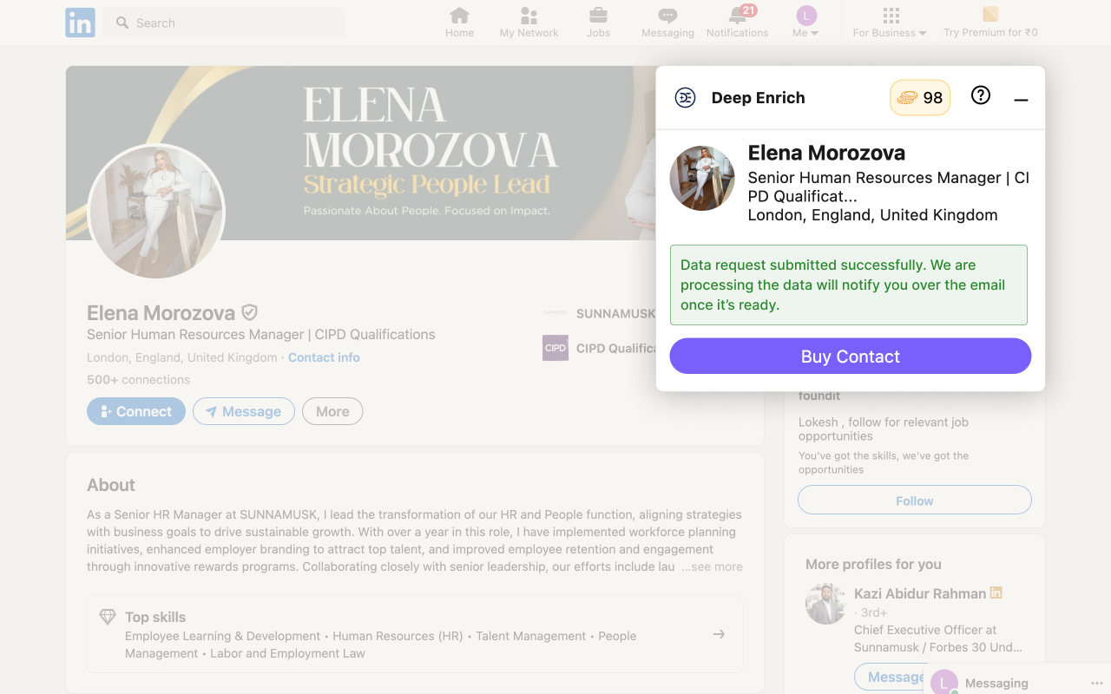
Task: Open the More profile actions button
Action: point(332,411)
